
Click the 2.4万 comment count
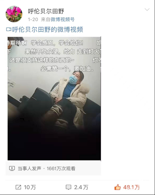click(81, 187)
